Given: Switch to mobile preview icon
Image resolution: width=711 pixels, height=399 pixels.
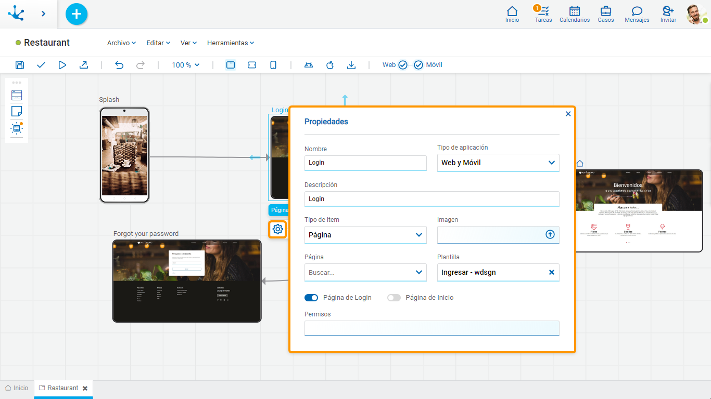Looking at the screenshot, I should tap(273, 64).
